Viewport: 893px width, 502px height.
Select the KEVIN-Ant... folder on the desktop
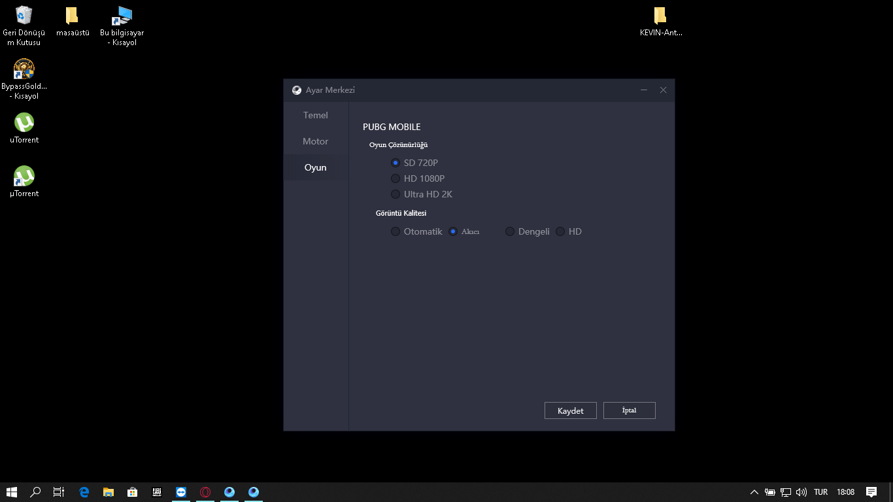[660, 21]
